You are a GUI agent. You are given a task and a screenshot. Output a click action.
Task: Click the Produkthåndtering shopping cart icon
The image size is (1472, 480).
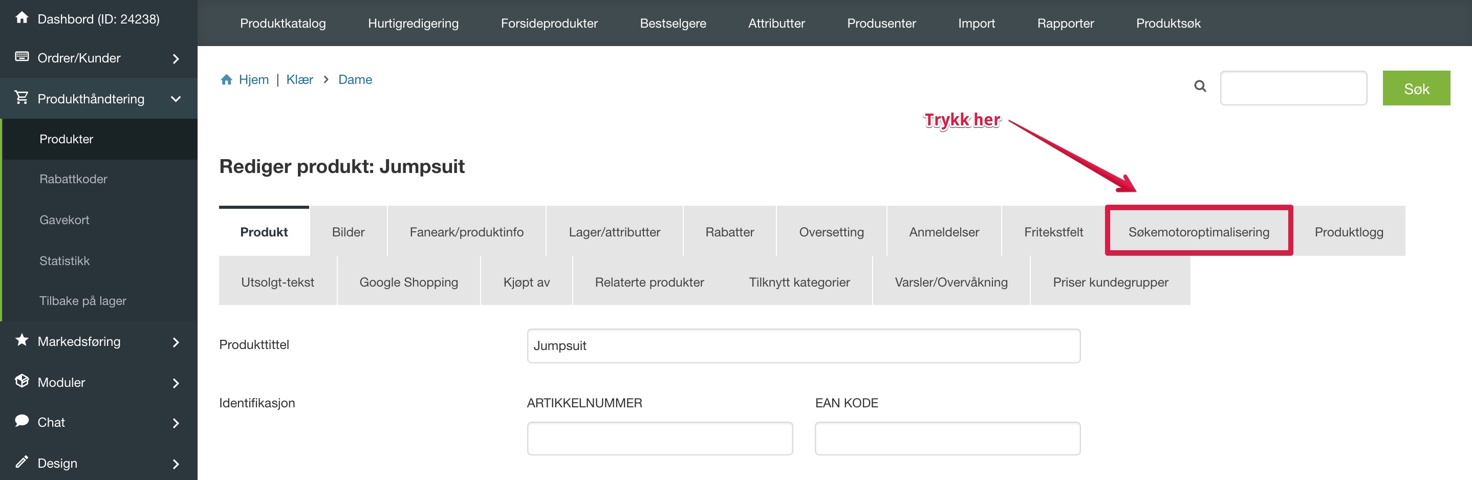[x=21, y=98]
